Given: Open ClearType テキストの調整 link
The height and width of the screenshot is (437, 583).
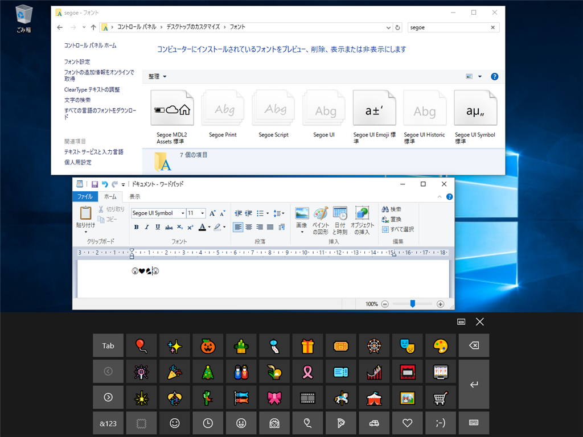Looking at the screenshot, I should (x=92, y=89).
